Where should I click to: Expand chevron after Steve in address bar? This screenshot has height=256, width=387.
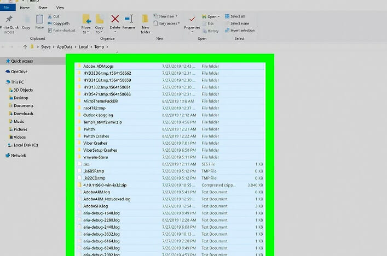click(54, 47)
